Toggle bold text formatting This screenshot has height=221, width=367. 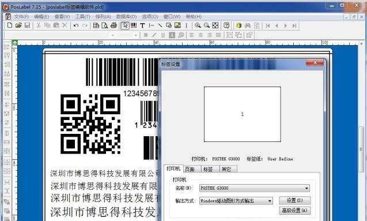(x=146, y=35)
